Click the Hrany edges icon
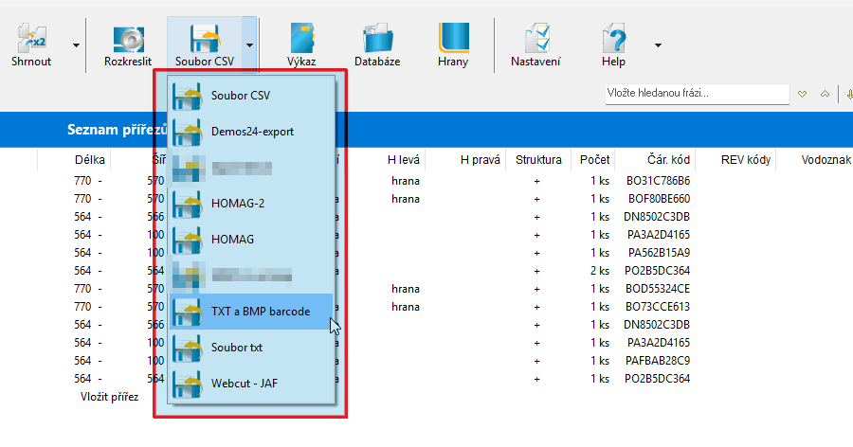 pyautogui.click(x=453, y=45)
